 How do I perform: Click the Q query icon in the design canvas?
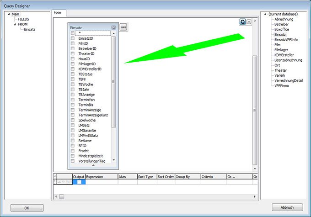[242, 21]
